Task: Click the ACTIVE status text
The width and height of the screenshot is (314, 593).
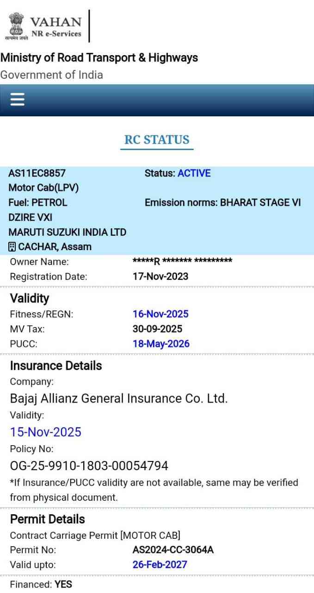Action: click(194, 173)
